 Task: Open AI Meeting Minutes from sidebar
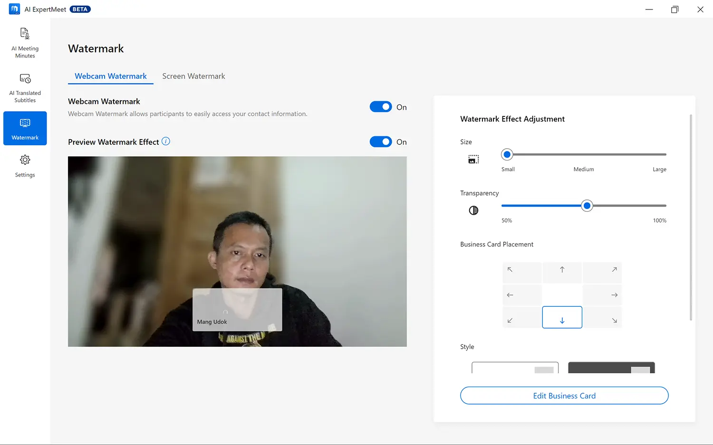click(25, 43)
